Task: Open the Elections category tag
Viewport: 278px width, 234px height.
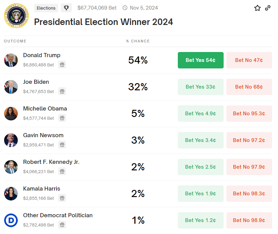Action: pos(46,8)
